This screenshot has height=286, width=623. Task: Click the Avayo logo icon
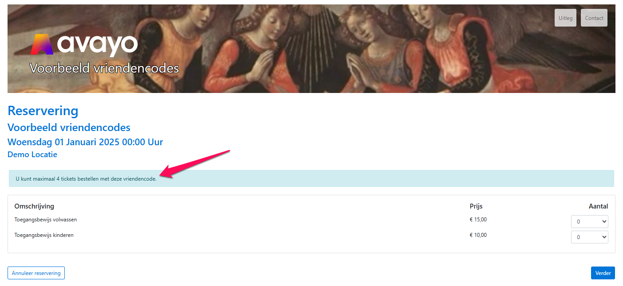click(43, 44)
